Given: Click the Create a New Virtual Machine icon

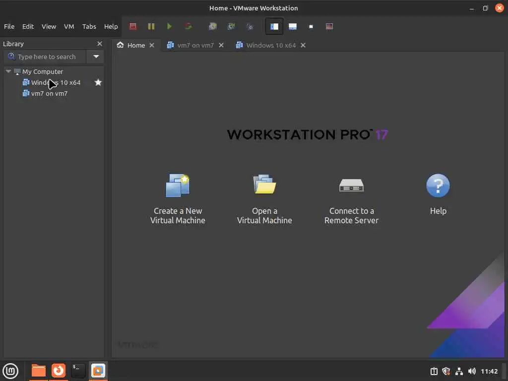Looking at the screenshot, I should (178, 186).
